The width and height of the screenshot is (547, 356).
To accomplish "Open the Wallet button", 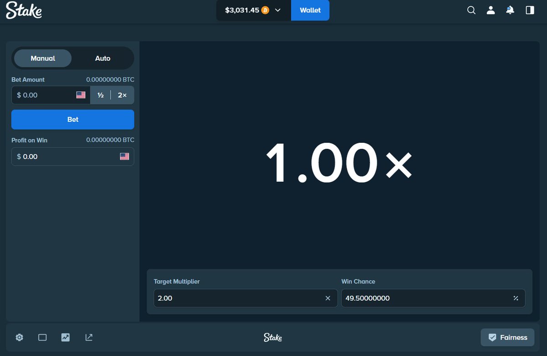I will click(310, 10).
